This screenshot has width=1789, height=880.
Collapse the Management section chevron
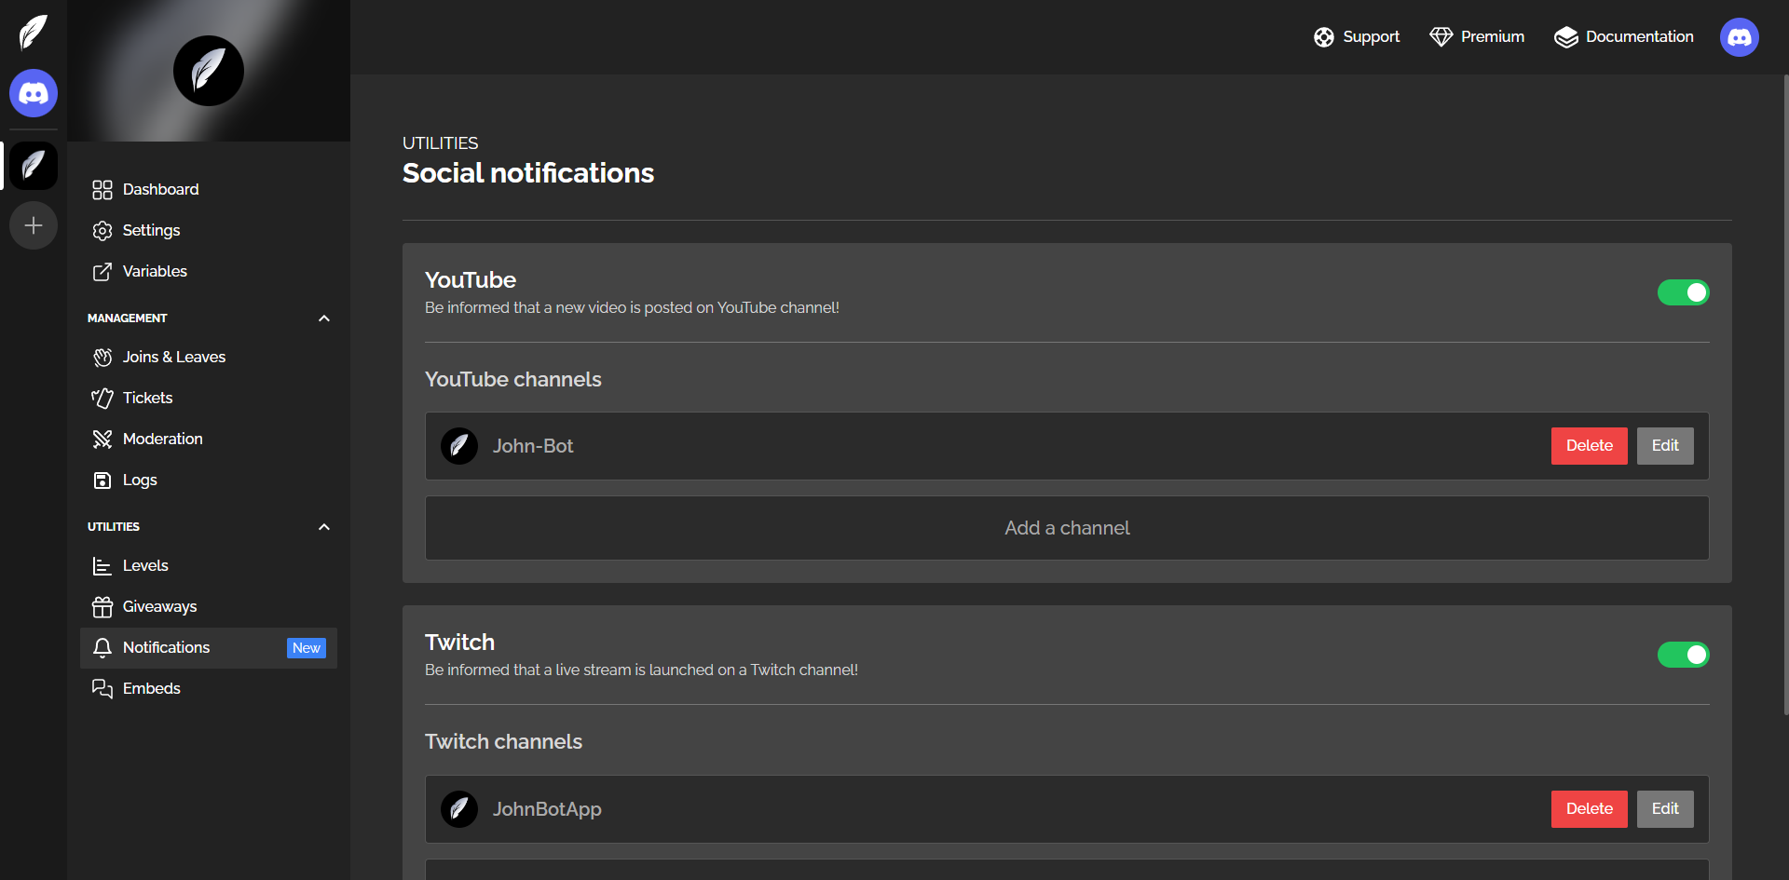[x=324, y=318]
